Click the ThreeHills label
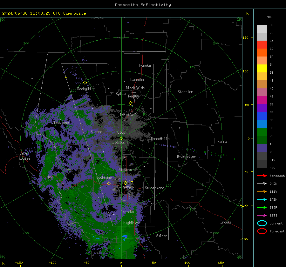286x267 pixels. point(160,139)
